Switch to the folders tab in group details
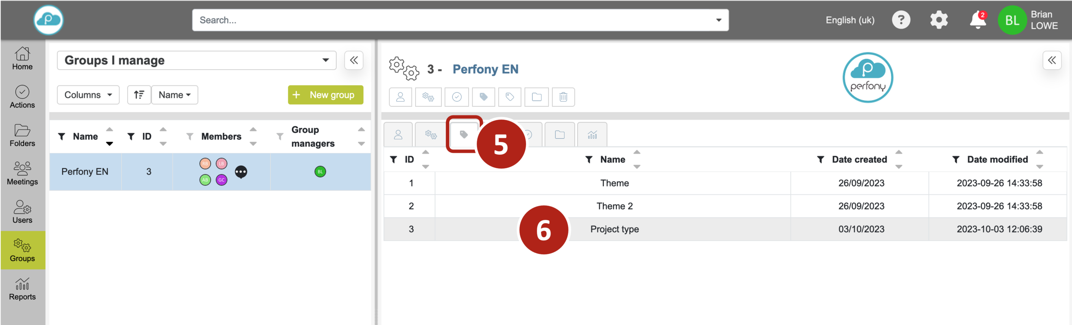The height and width of the screenshot is (325, 1072). point(560,135)
